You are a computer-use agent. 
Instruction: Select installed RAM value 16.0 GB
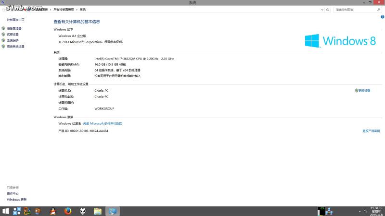coord(110,65)
